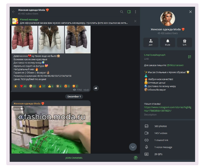Toggle the heart-eyes reaction with 3
The image size is (203, 168).
(67, 86)
